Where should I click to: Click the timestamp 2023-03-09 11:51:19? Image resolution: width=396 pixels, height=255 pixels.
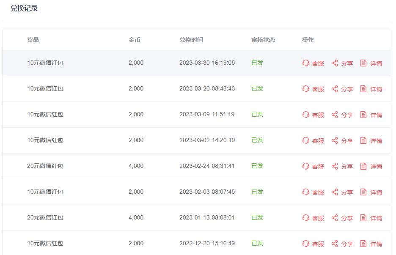tap(207, 114)
